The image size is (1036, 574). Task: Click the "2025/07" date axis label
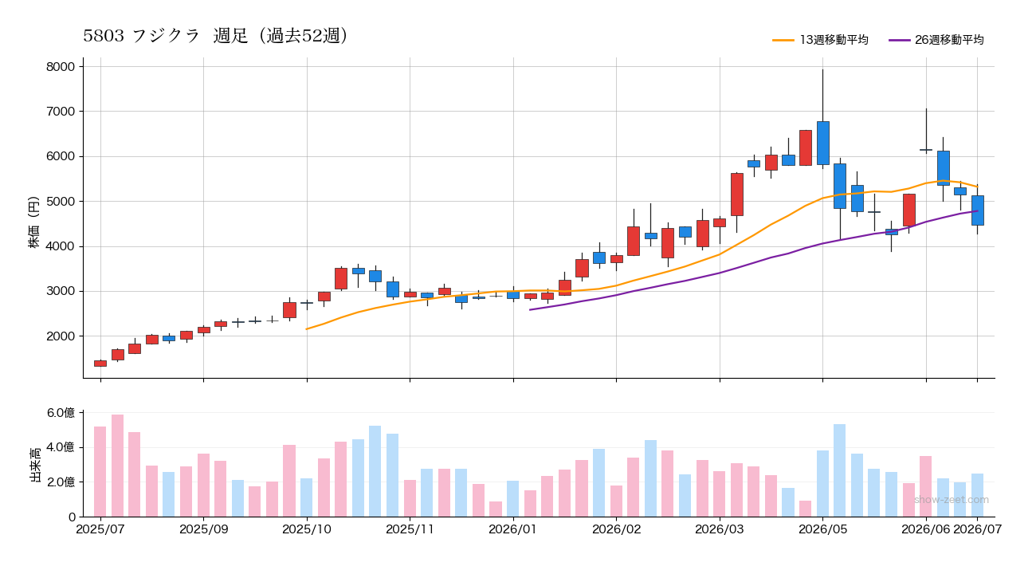point(100,529)
